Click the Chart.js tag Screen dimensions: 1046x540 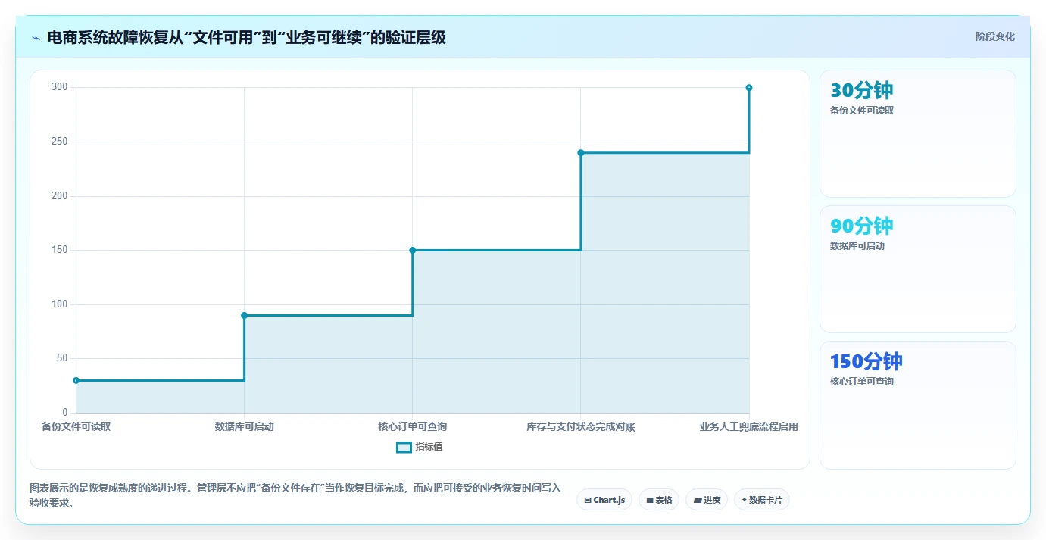(x=604, y=500)
